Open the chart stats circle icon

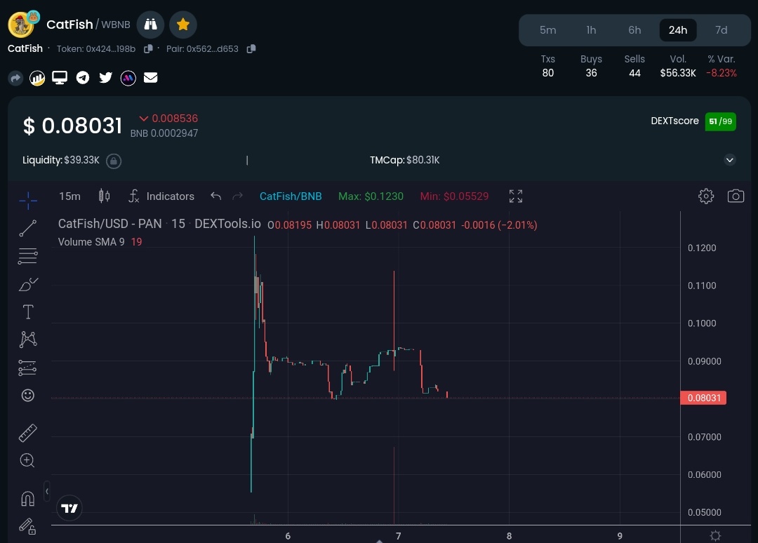[37, 78]
